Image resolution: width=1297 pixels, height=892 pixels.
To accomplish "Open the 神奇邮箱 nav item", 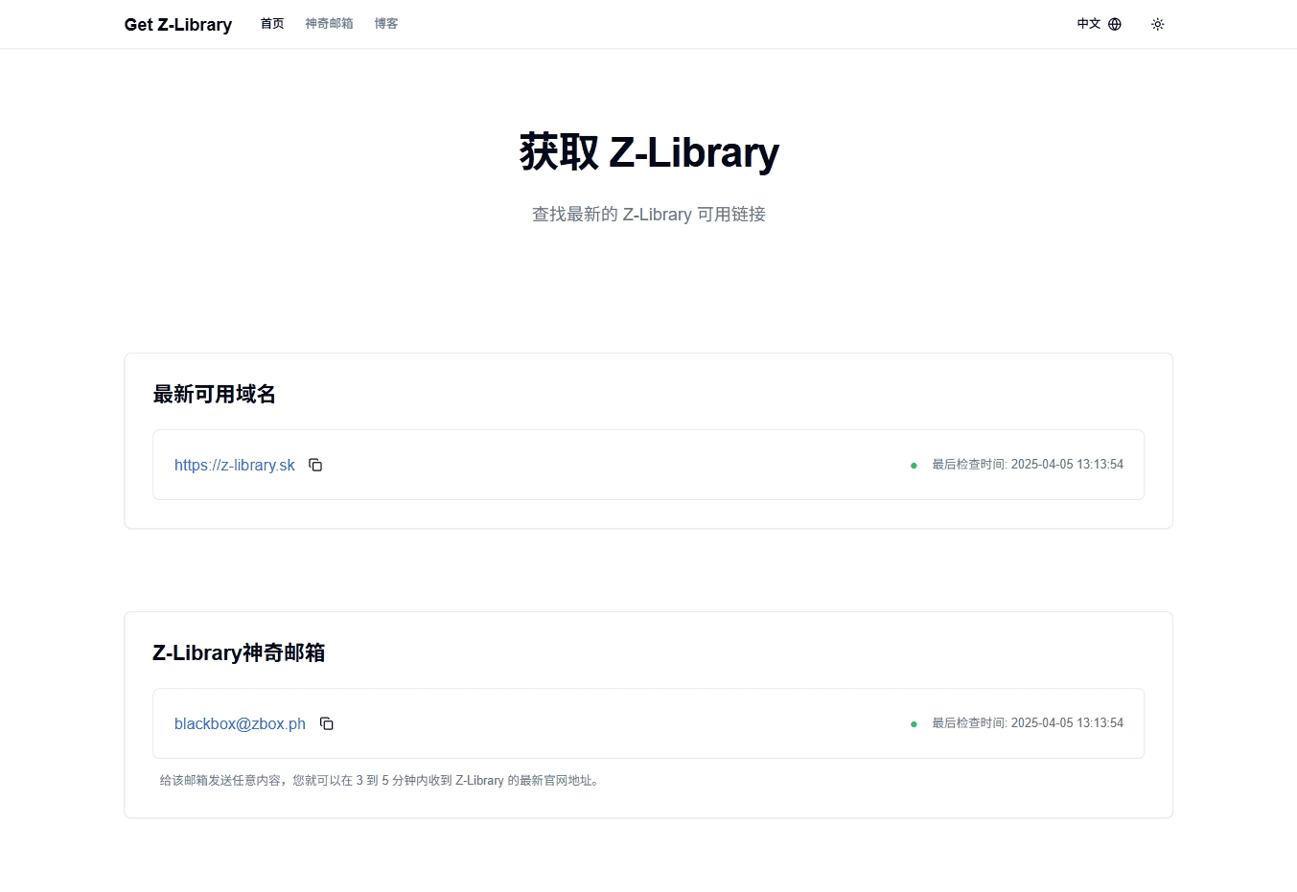I will pyautogui.click(x=329, y=24).
